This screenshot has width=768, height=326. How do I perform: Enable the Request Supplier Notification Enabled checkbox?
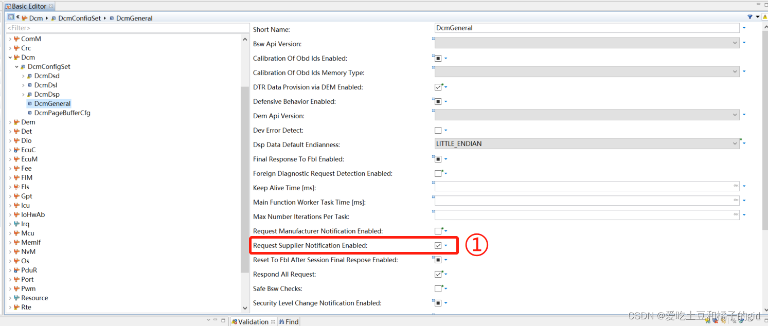(x=438, y=245)
